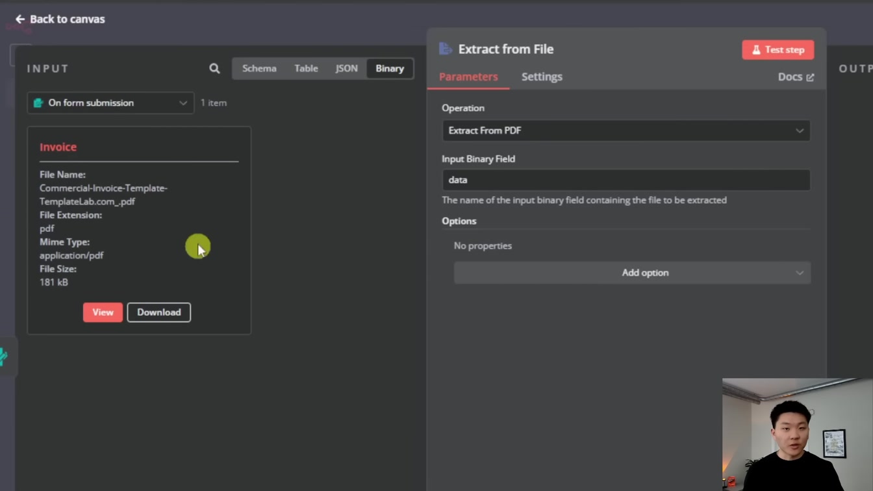Screen dimensions: 873x491
Task: Click the Docs external link icon
Action: [x=810, y=77]
